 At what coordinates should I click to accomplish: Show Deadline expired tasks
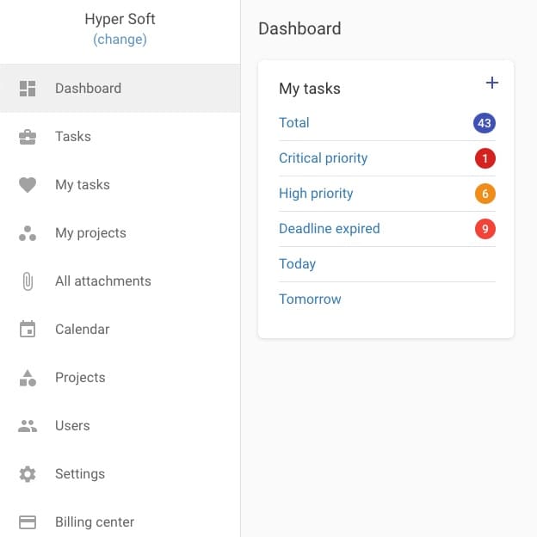329,229
